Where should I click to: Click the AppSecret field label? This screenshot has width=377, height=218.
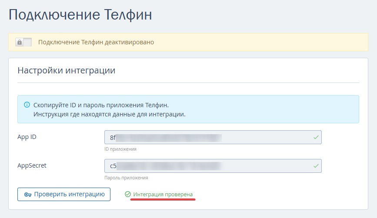tap(32, 165)
